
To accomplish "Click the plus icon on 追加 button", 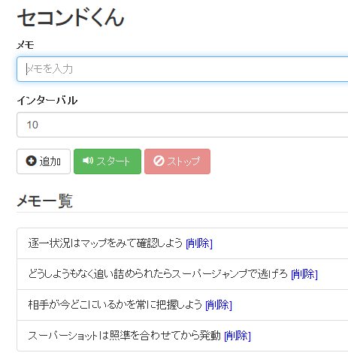I will point(31,161).
